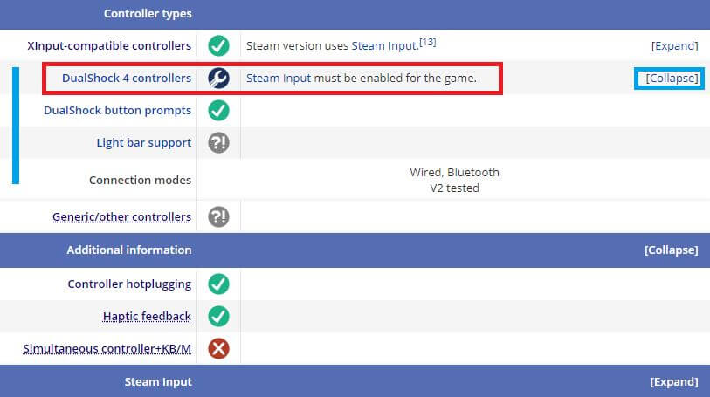
Task: Collapse the Additional information section
Action: click(671, 250)
